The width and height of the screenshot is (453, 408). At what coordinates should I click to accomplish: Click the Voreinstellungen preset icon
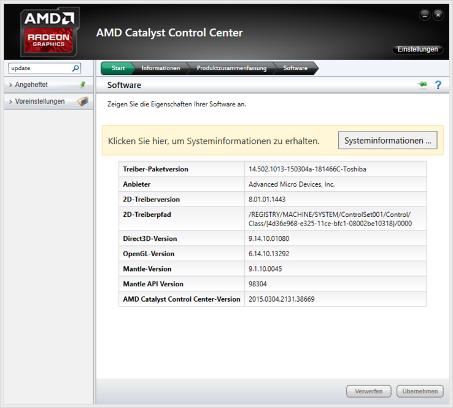tap(83, 101)
